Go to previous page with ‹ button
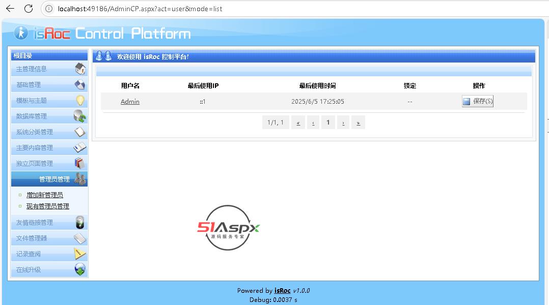 coord(313,123)
